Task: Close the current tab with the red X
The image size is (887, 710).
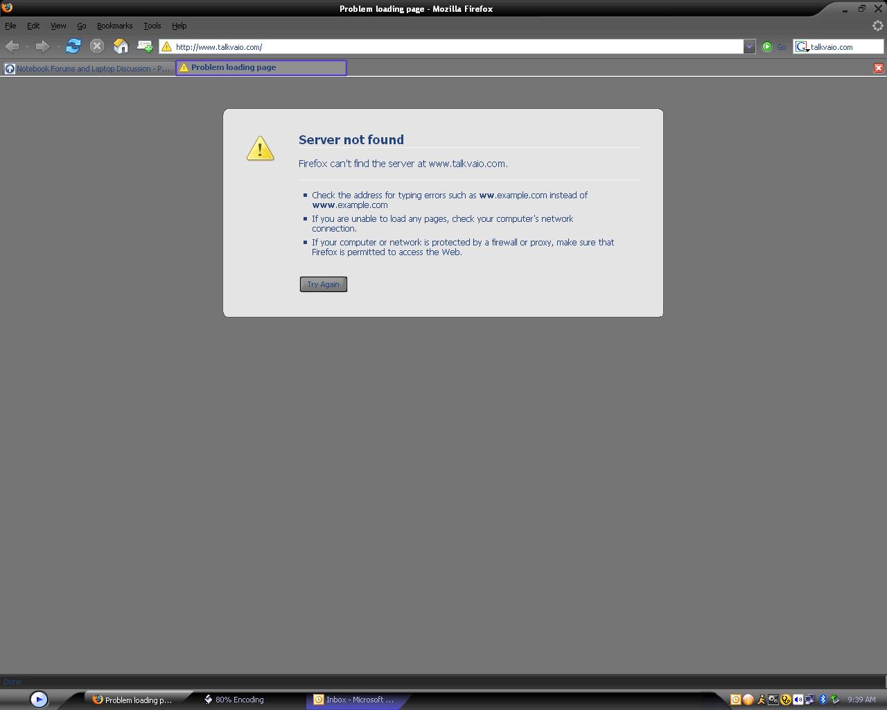Action: 879,68
